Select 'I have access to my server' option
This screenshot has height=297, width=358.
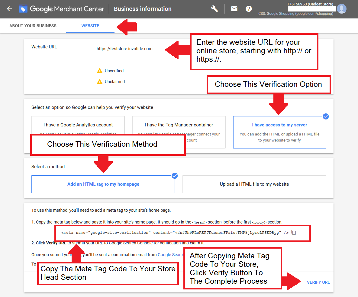[x=279, y=132]
